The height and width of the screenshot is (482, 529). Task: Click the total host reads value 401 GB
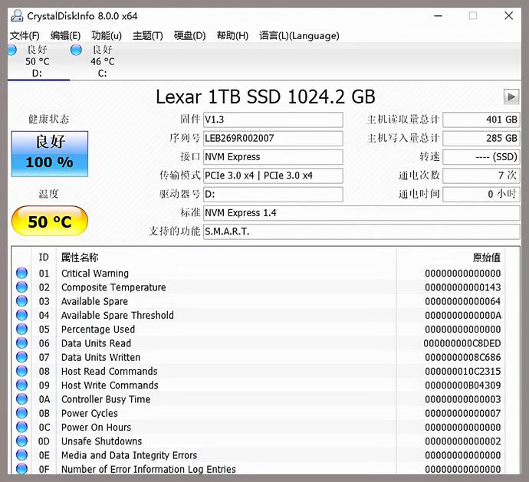pyautogui.click(x=481, y=120)
